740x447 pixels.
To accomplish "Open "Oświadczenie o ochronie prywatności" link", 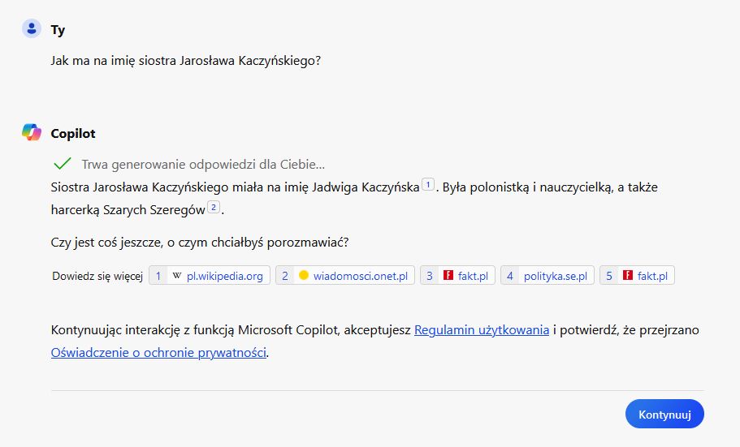I will [x=158, y=352].
